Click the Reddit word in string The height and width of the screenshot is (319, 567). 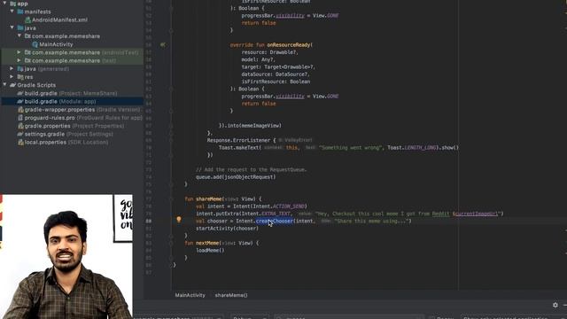[441, 214]
